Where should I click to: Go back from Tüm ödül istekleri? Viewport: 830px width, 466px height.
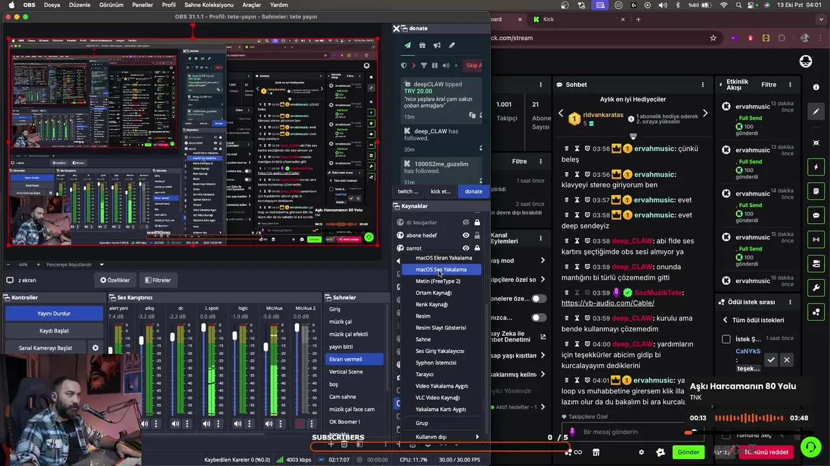(x=726, y=320)
